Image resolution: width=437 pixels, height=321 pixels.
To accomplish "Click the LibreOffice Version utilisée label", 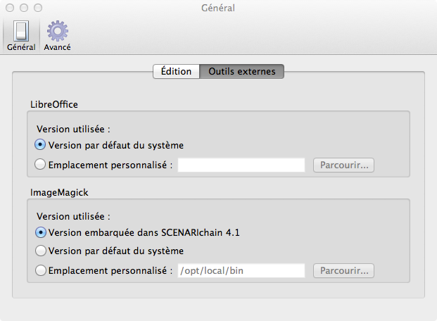I will pyautogui.click(x=74, y=129).
